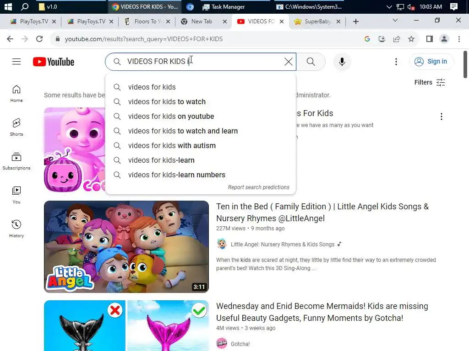Click the Google icon in the address bar

(x=367, y=39)
